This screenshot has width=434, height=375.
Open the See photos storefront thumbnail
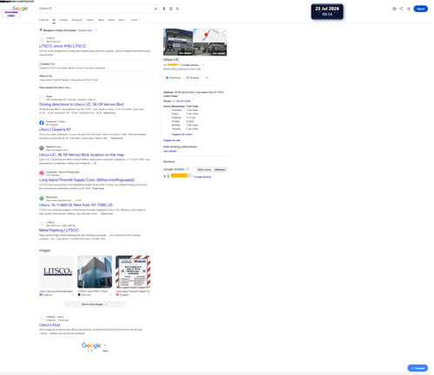tap(178, 42)
